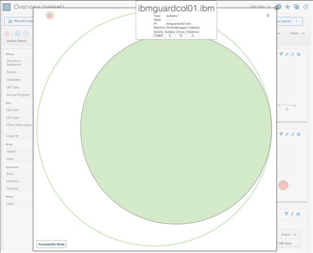Expand the Filters dropdown
This screenshot has width=313, height=253.
[297, 33]
